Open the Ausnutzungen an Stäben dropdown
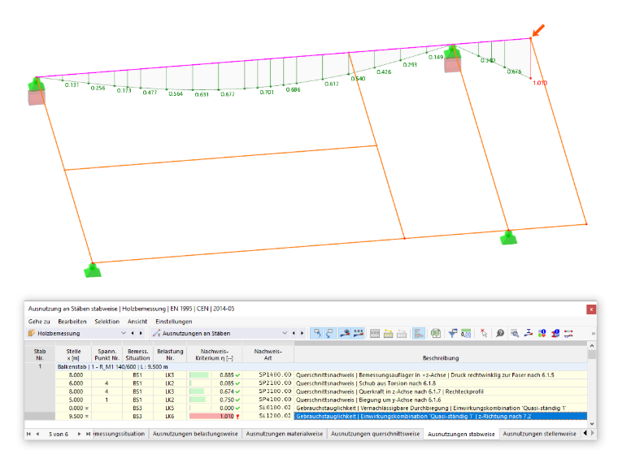This screenshot has height=463, width=618. coord(220,334)
